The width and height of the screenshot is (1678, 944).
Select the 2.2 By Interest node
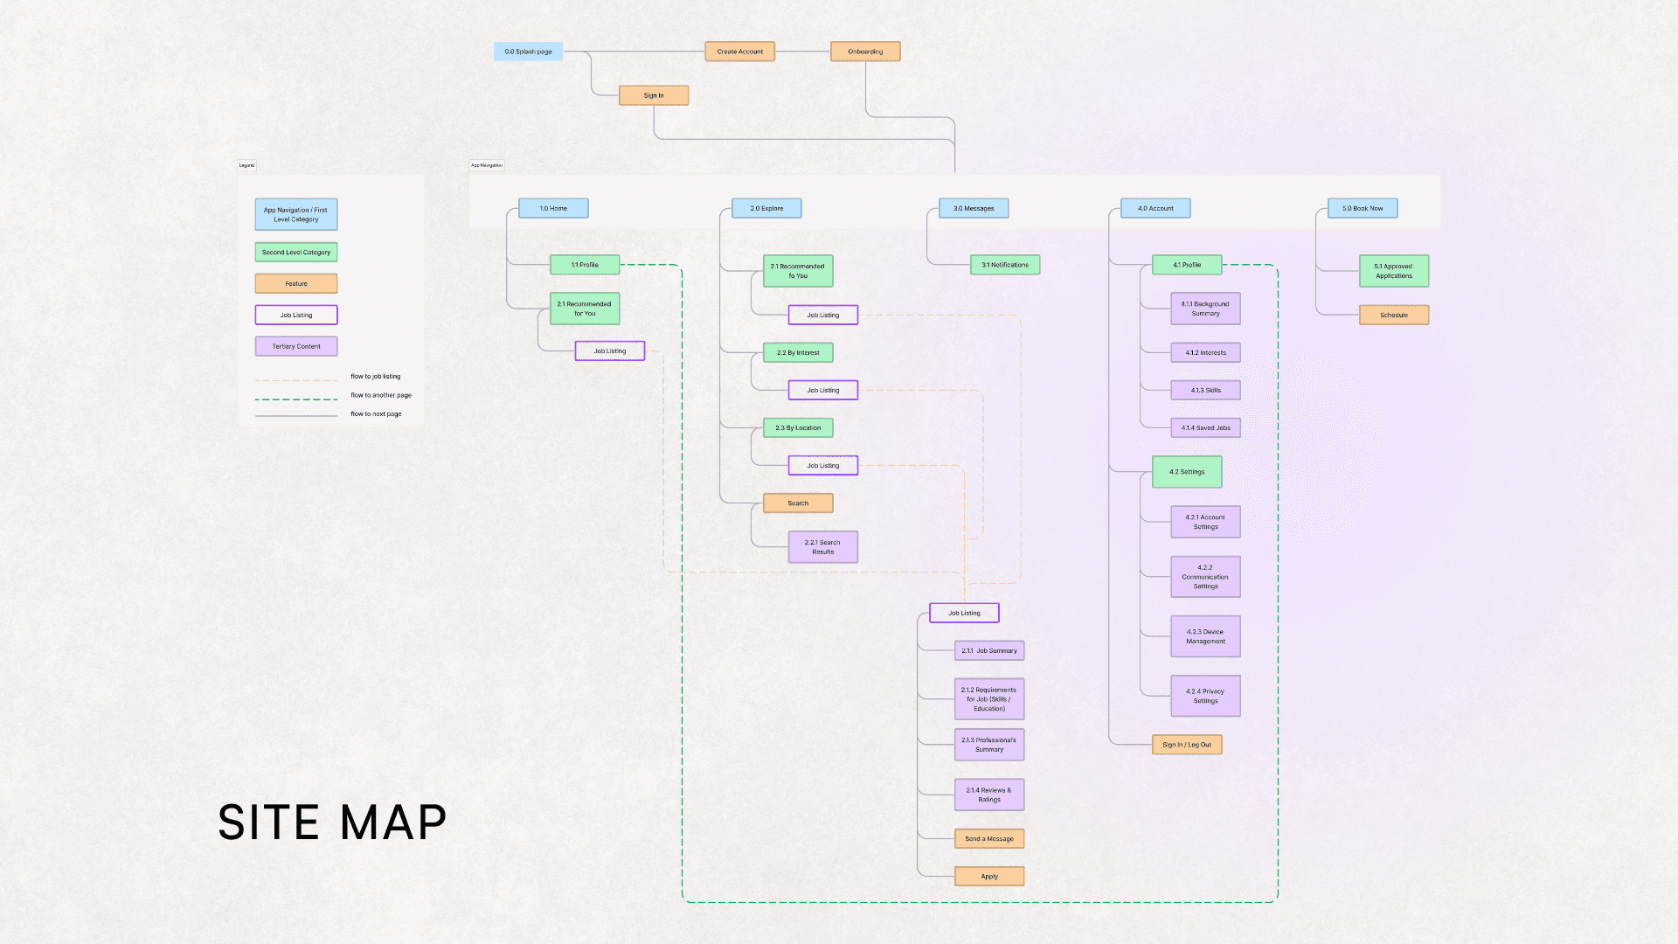click(797, 352)
